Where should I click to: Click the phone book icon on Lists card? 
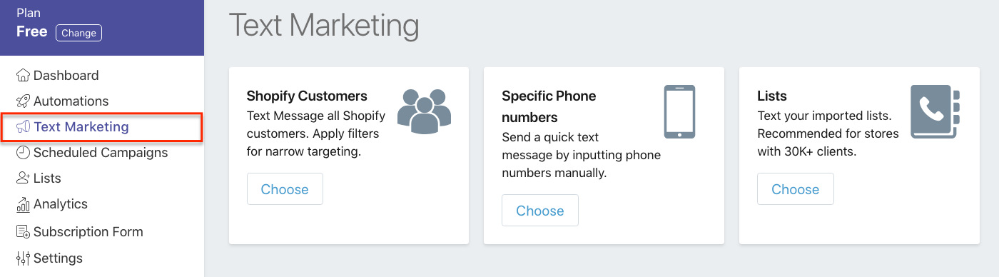click(x=935, y=111)
